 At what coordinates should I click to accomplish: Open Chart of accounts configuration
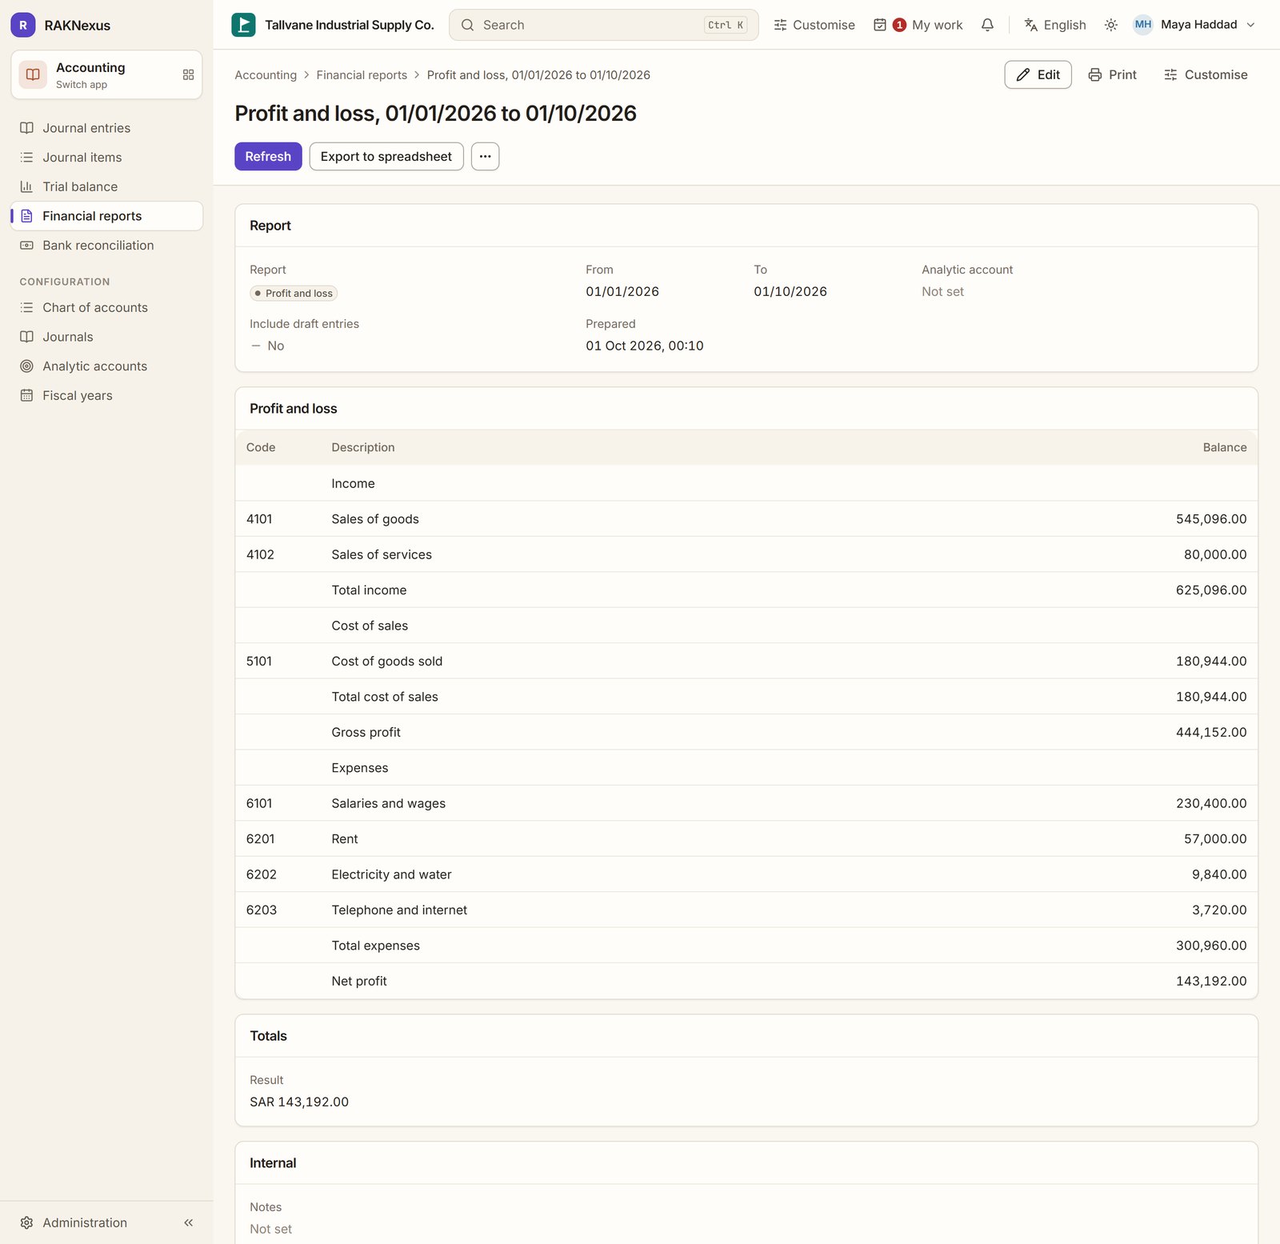pyautogui.click(x=106, y=307)
